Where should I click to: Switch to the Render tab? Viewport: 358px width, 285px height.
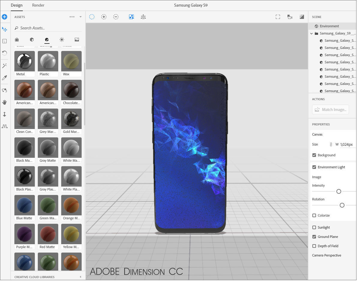point(38,5)
